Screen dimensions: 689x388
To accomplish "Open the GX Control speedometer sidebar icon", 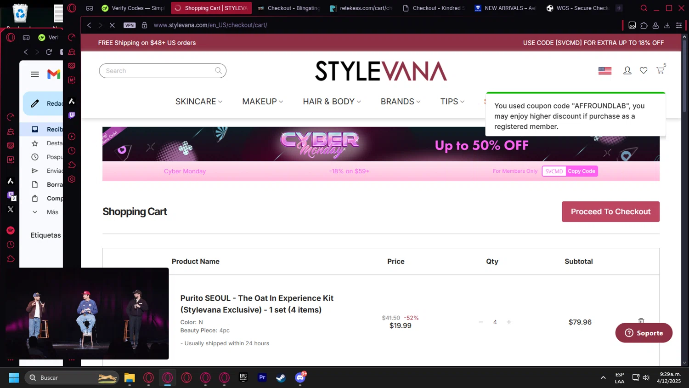I will 72,37.
